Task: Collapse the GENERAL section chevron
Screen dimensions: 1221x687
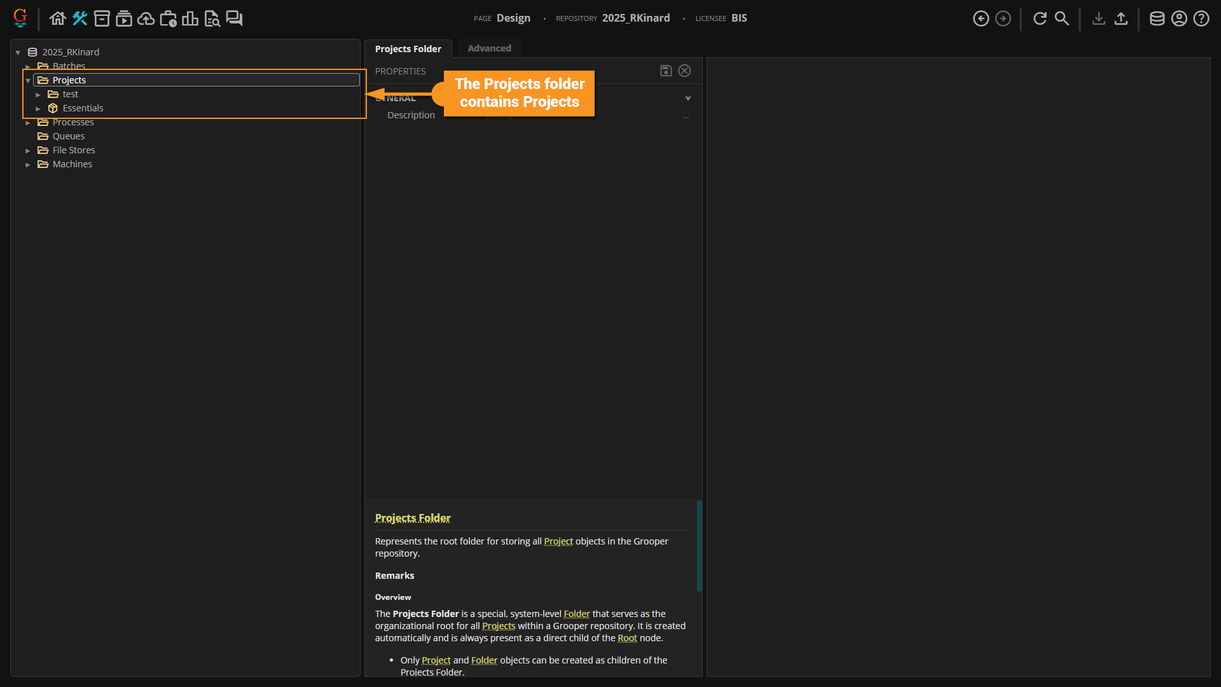Action: (x=687, y=98)
